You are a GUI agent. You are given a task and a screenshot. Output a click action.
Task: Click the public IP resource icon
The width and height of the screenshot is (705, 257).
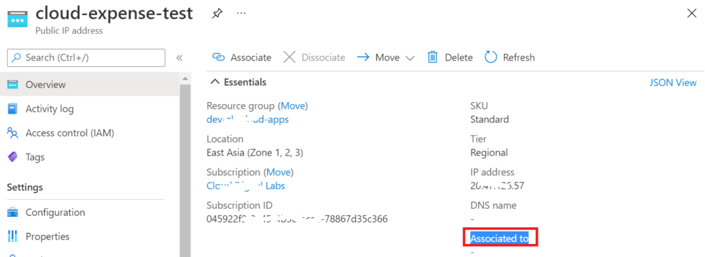point(18,18)
